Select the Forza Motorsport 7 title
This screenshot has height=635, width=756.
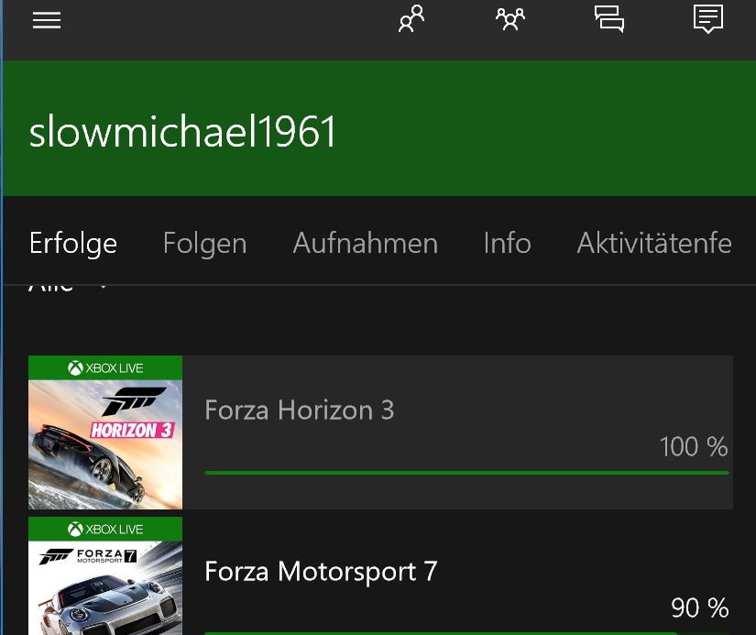point(321,572)
